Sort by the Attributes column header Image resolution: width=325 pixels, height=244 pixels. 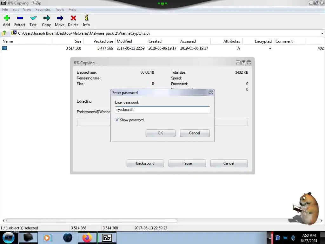coord(227,41)
